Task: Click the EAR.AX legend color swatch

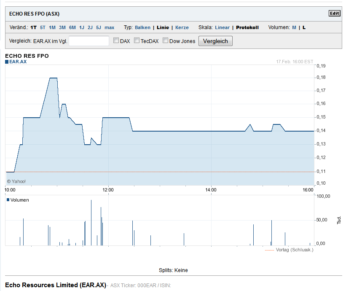Action: click(x=7, y=62)
